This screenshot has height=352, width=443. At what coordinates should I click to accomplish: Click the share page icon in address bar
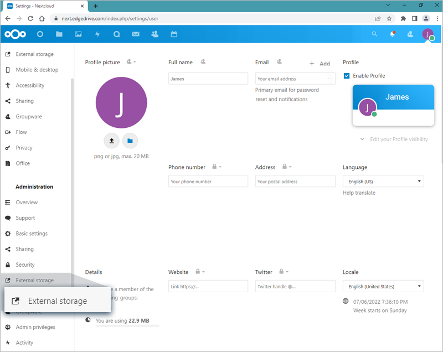click(378, 19)
